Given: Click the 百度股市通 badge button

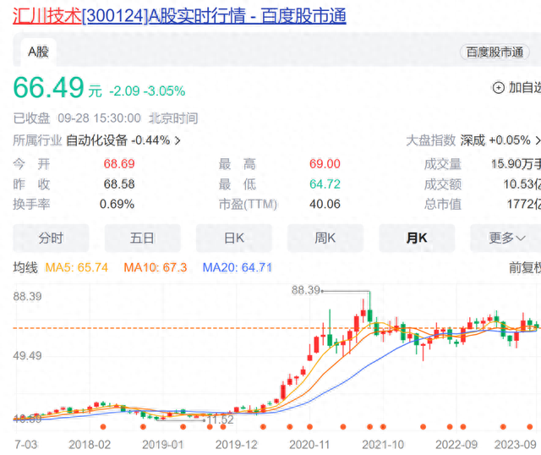Looking at the screenshot, I should (495, 52).
